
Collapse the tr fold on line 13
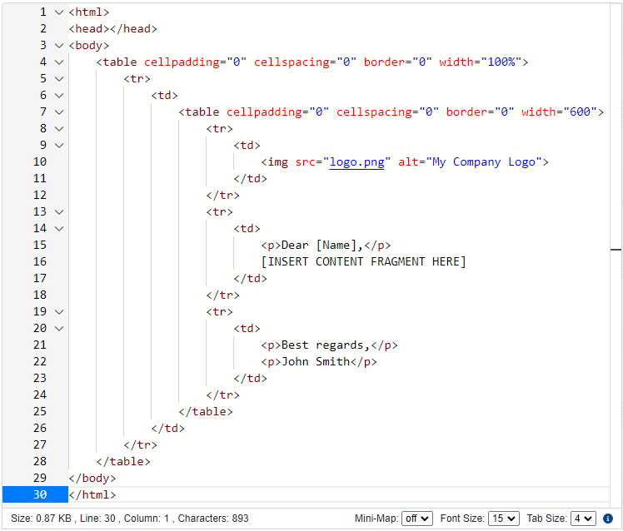coord(59,212)
